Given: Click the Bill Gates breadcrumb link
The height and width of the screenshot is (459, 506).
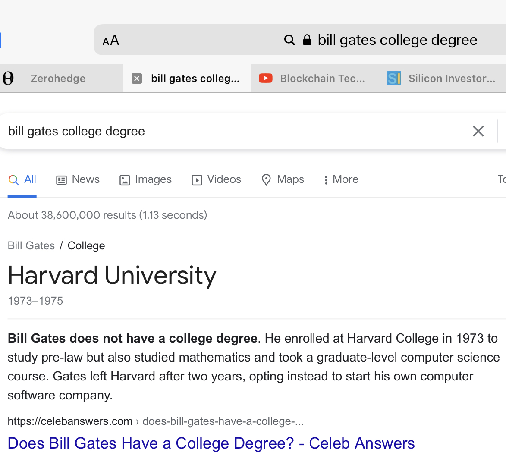Looking at the screenshot, I should point(31,245).
